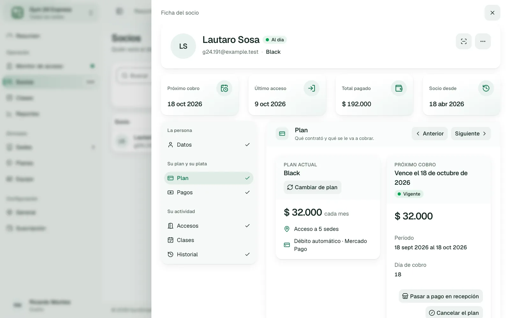Screen dimensions: 510x318
Task: Go to Siguiente section
Action: 470,134
